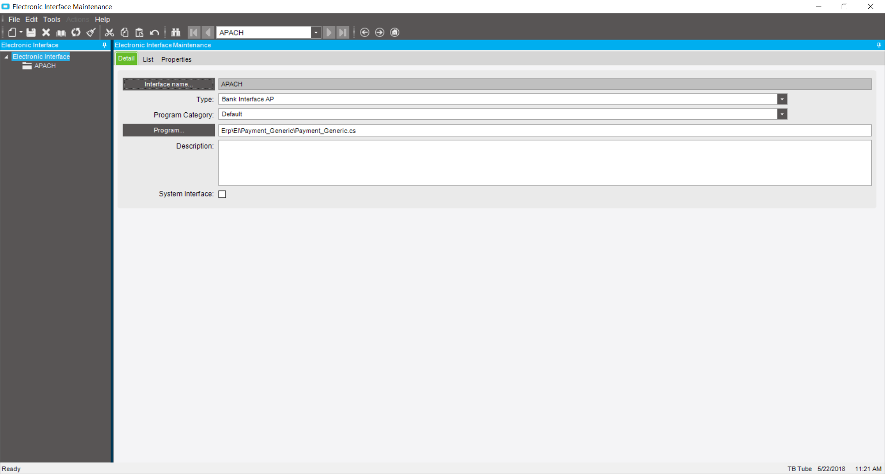The height and width of the screenshot is (474, 885).
Task: Open the APACH navigation combo dropdown
Action: point(316,33)
